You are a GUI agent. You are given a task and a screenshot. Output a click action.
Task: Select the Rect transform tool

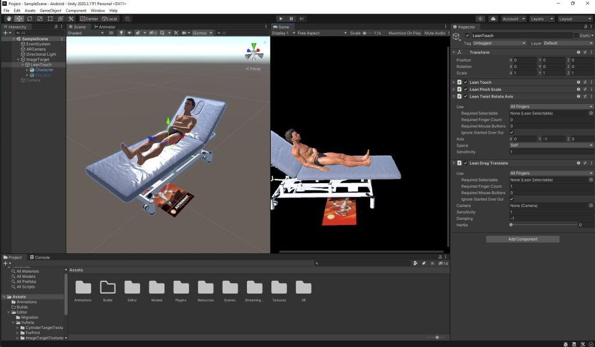(x=51, y=19)
